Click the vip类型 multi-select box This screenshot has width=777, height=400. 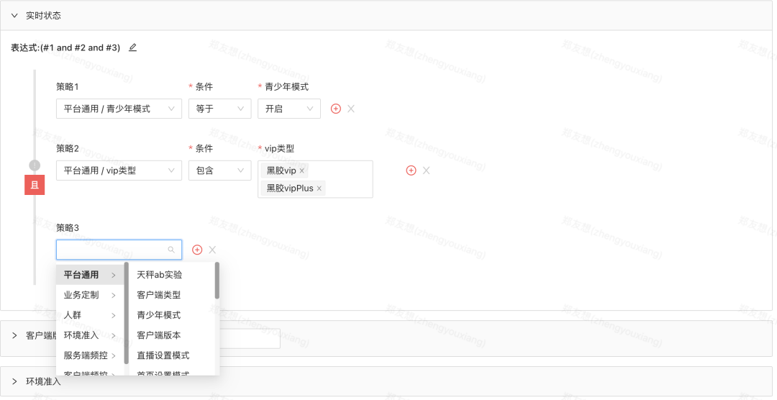pyautogui.click(x=315, y=179)
